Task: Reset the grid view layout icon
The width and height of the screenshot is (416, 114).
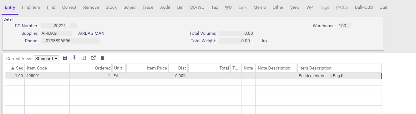Action: 84,58
